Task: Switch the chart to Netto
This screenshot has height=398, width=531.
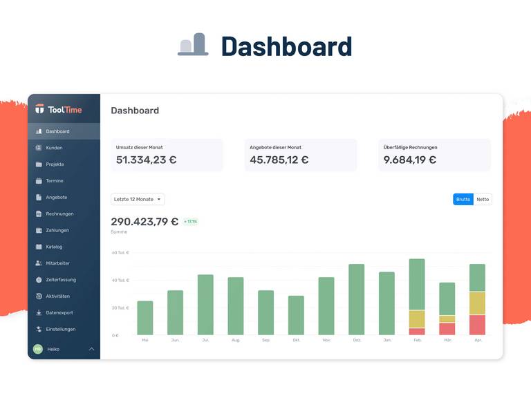Action: coord(483,200)
